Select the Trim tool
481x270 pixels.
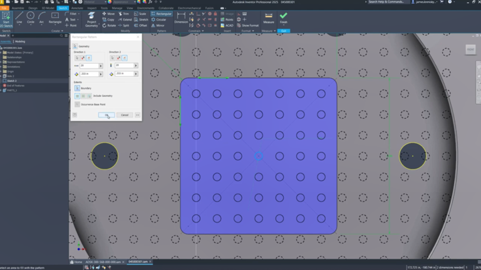(x=123, y=14)
